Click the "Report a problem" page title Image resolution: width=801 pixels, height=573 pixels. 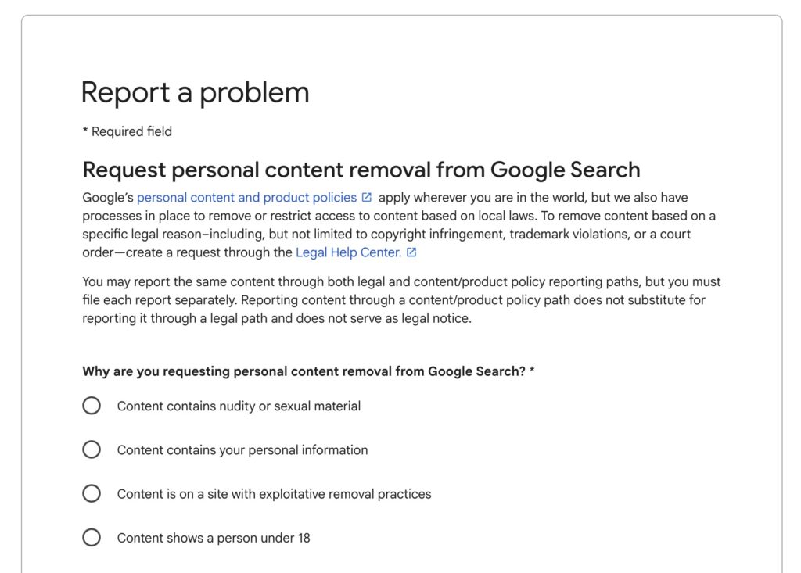click(x=195, y=93)
